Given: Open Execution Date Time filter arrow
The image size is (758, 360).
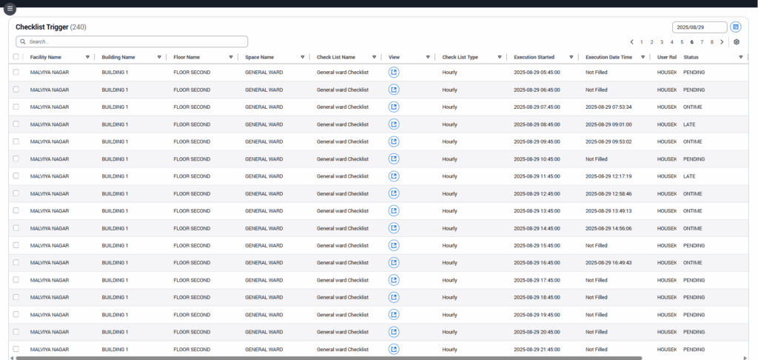Looking at the screenshot, I should point(643,57).
